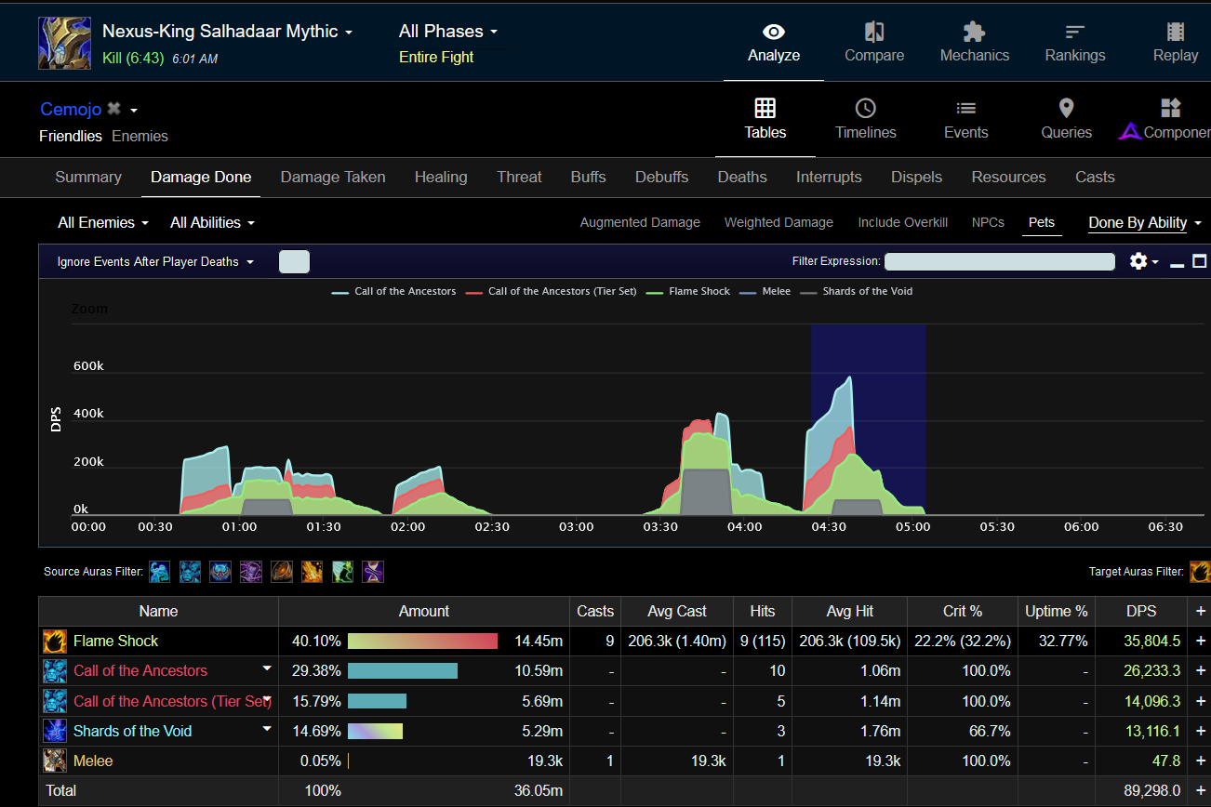Open the All Enemies dropdown
The height and width of the screenshot is (807, 1211).
102,223
